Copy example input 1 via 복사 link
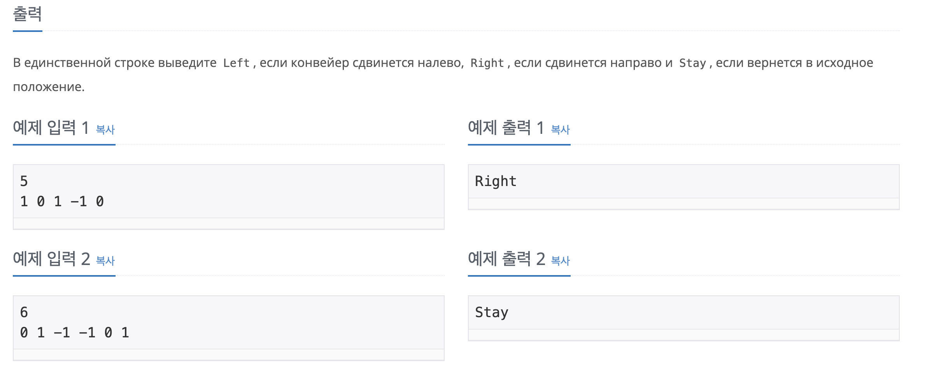 [105, 130]
